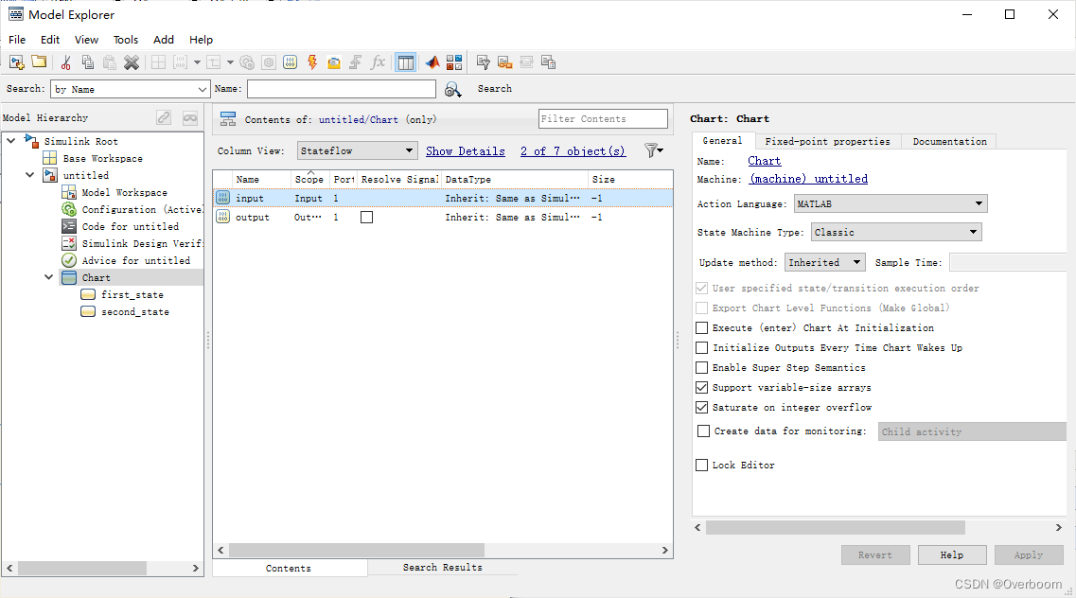The width and height of the screenshot is (1076, 598).
Task: Click the search Name input field
Action: pos(341,89)
